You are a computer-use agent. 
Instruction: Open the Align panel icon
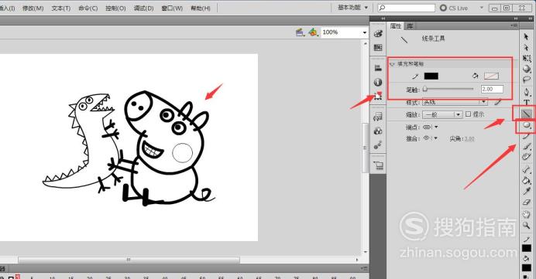point(378,68)
